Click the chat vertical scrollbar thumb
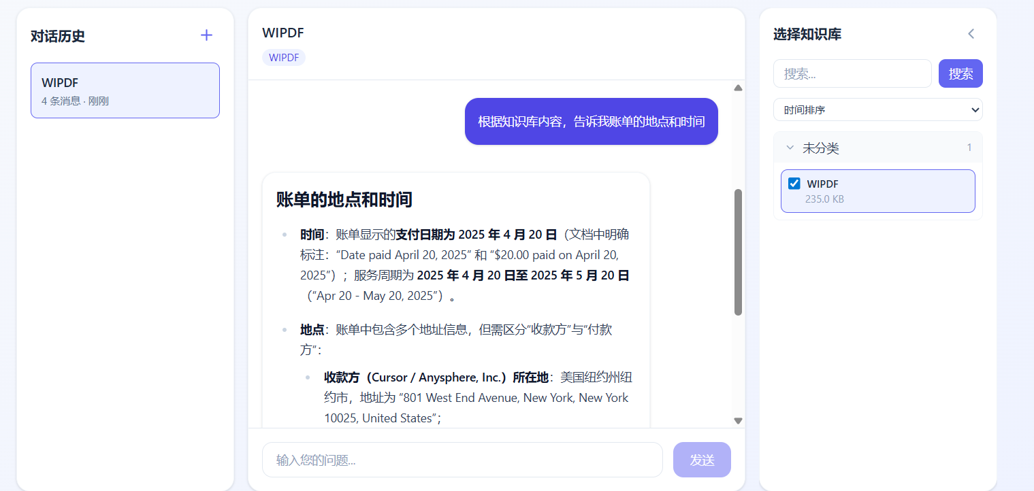This screenshot has width=1034, height=491. coord(738,252)
